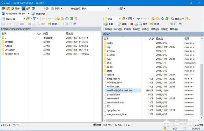Screen dimensions: 204x131
Task: Go to the remote home directory icon
Action: coord(162,19)
